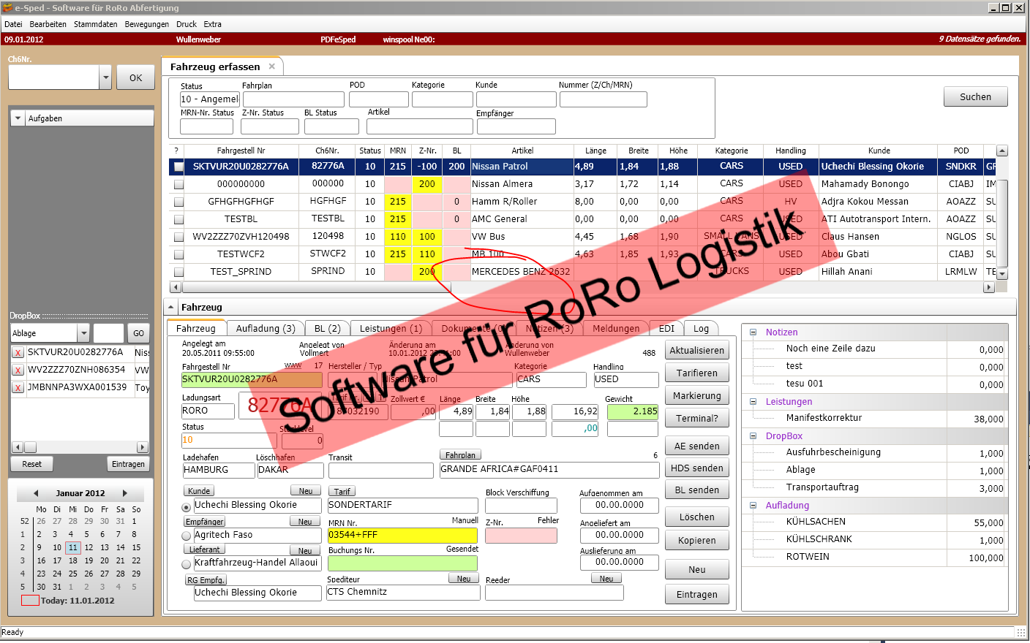
Task: Advance calendar to next month
Action: pos(125,493)
